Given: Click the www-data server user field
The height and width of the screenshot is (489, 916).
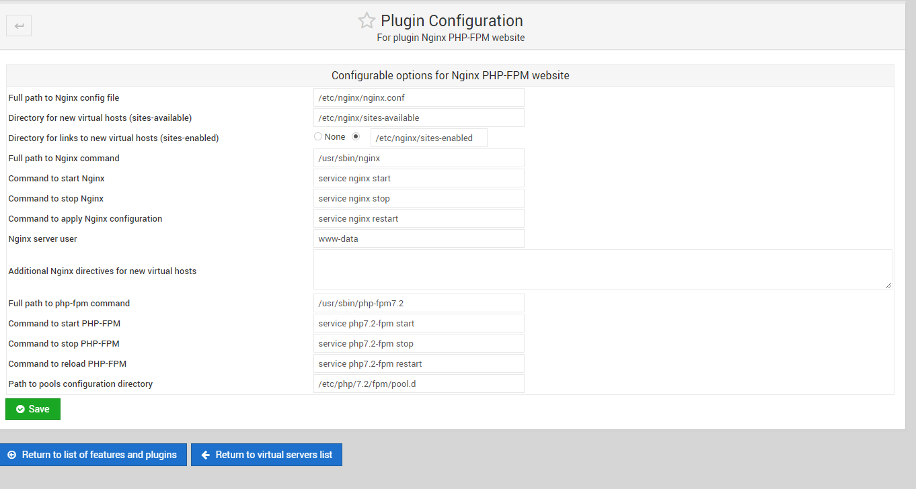Looking at the screenshot, I should pos(418,238).
